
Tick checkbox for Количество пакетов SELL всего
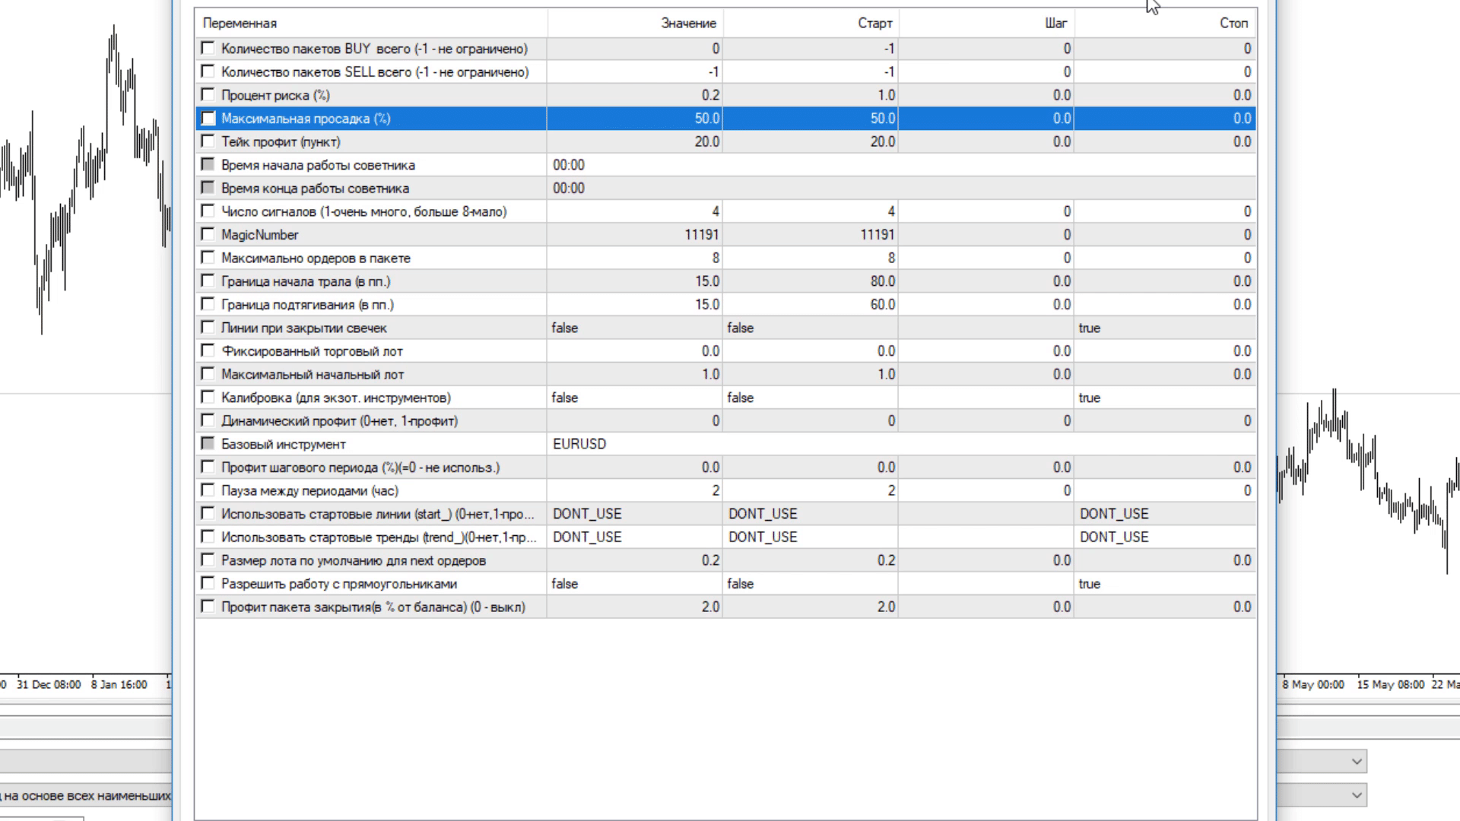pos(208,71)
